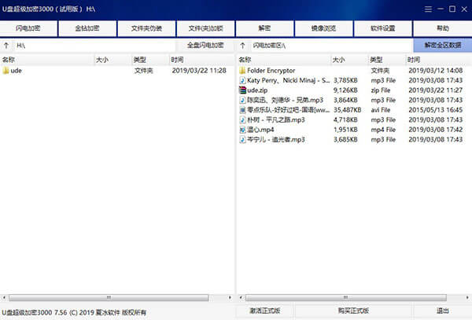Click the 35,487KB size cell

tap(348, 110)
